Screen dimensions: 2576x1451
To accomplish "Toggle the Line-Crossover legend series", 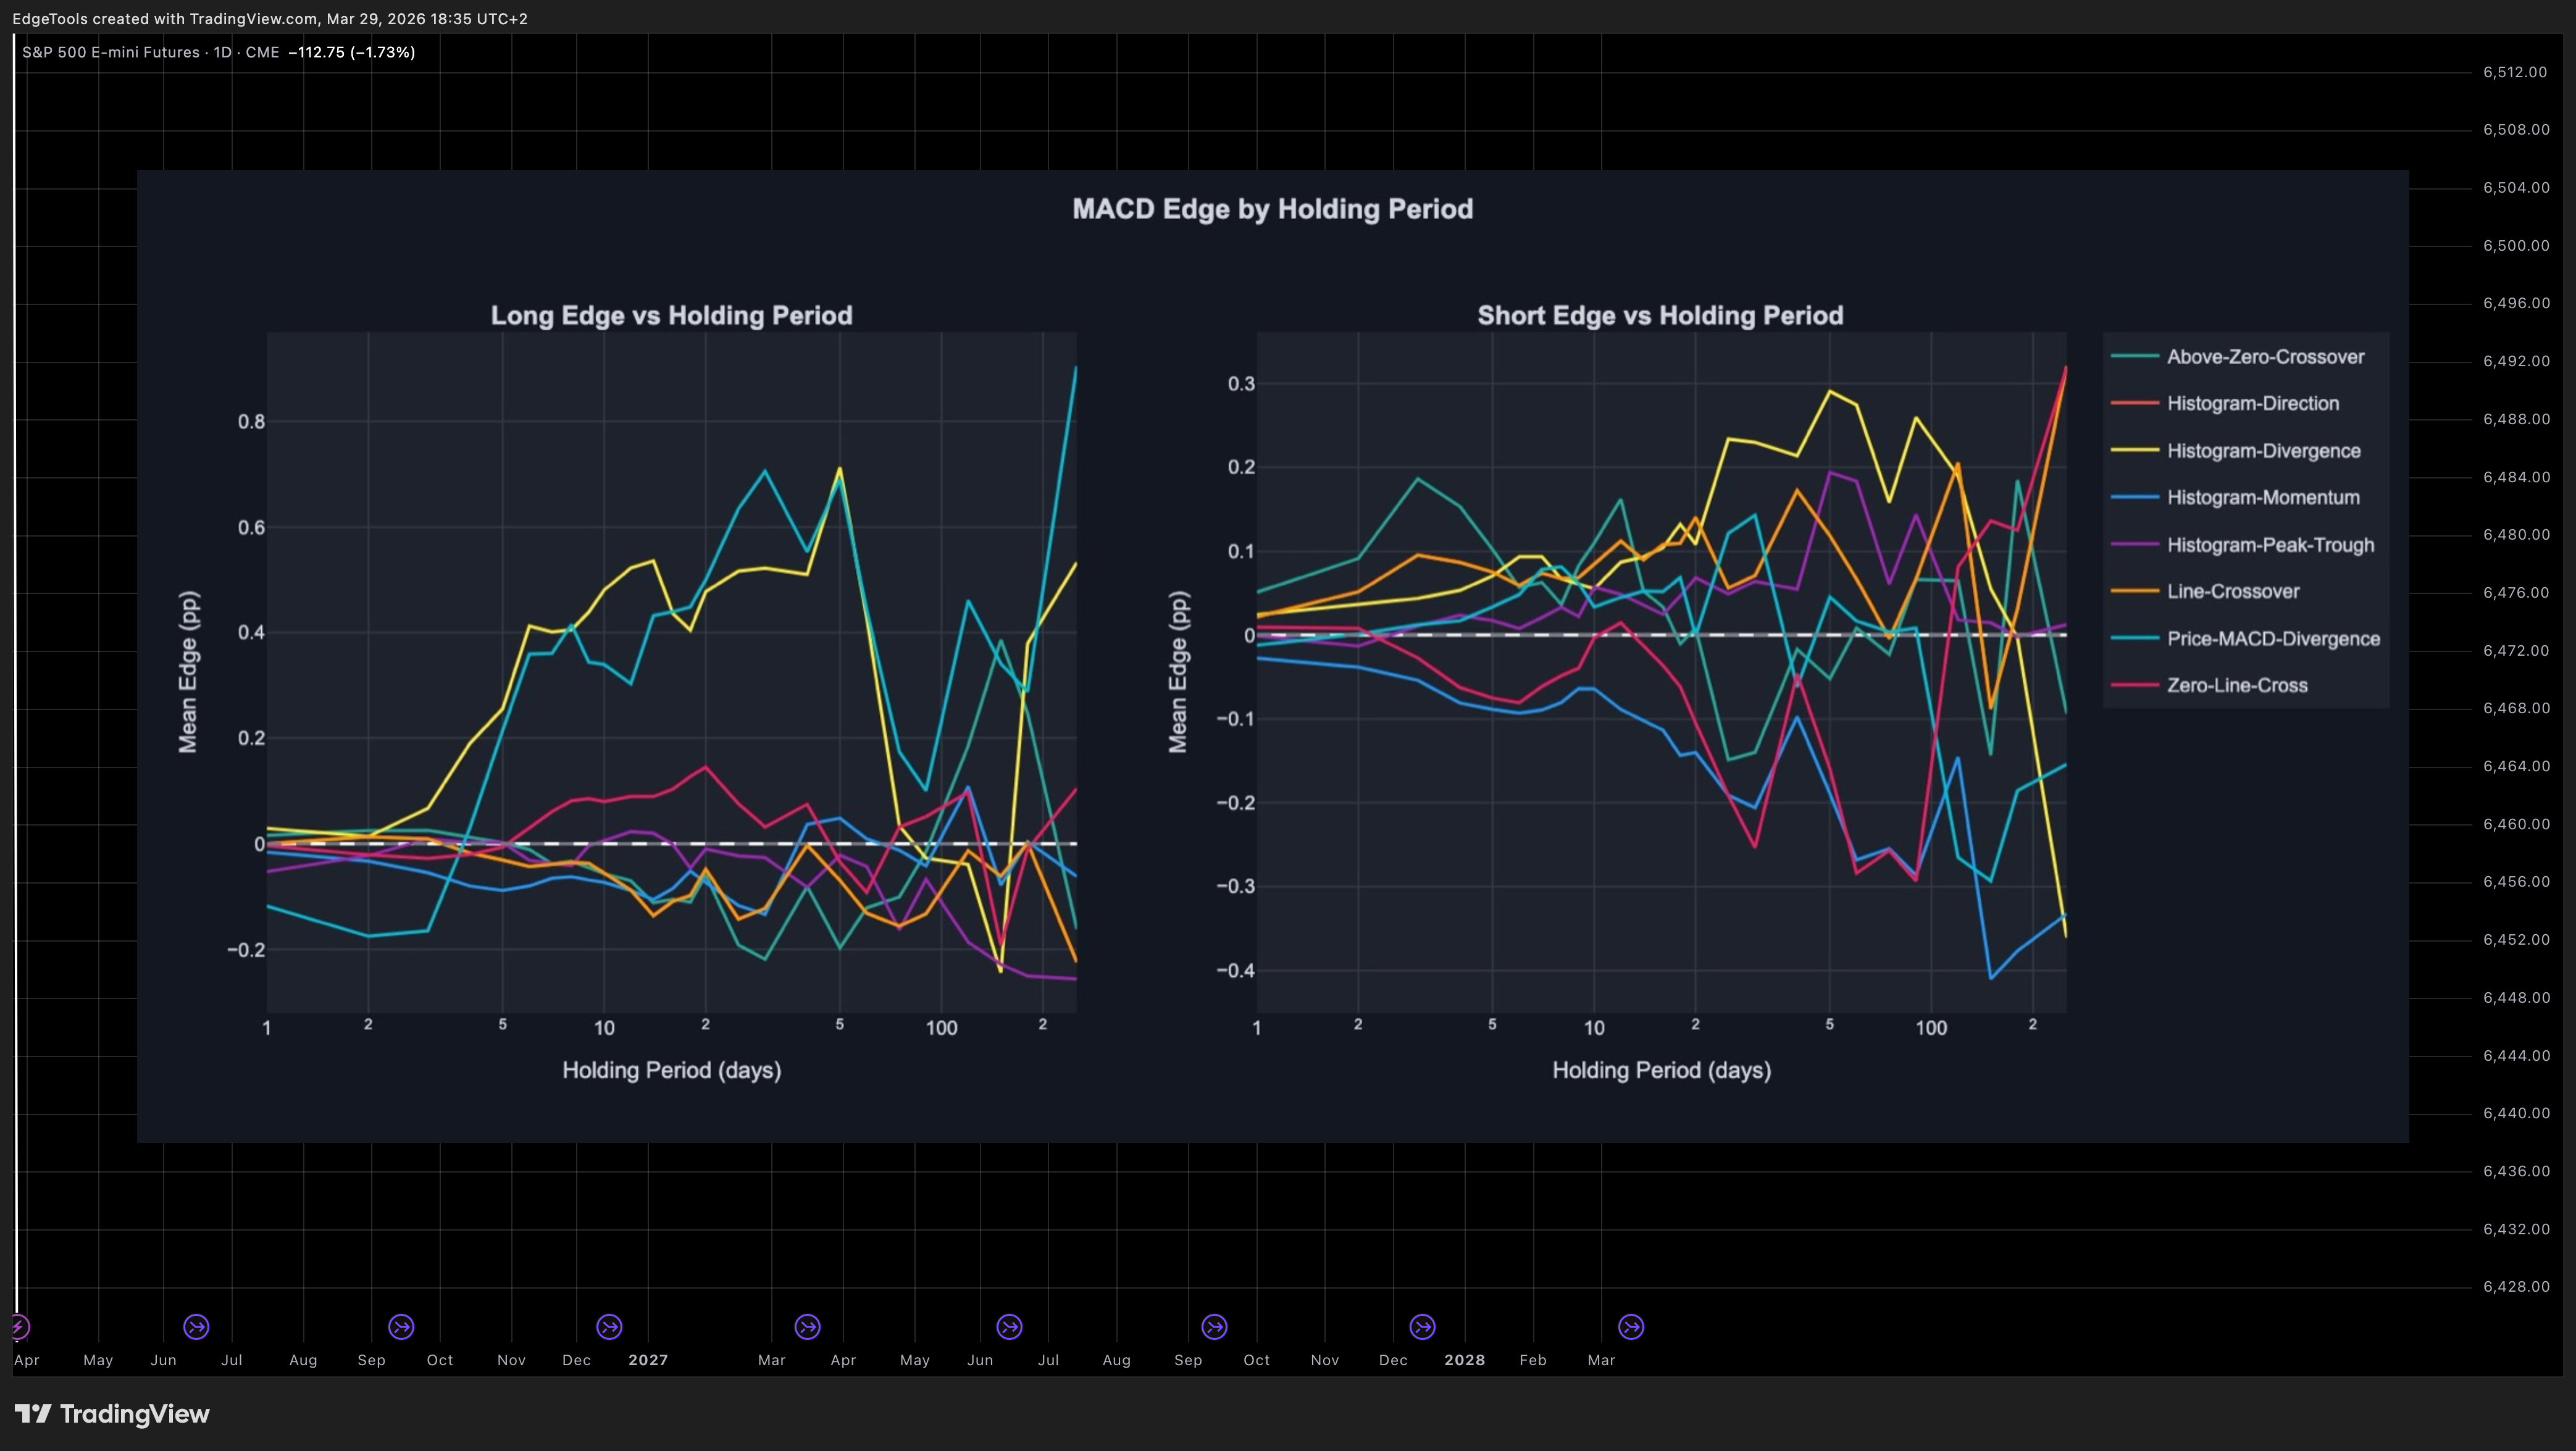I will (x=2205, y=592).
